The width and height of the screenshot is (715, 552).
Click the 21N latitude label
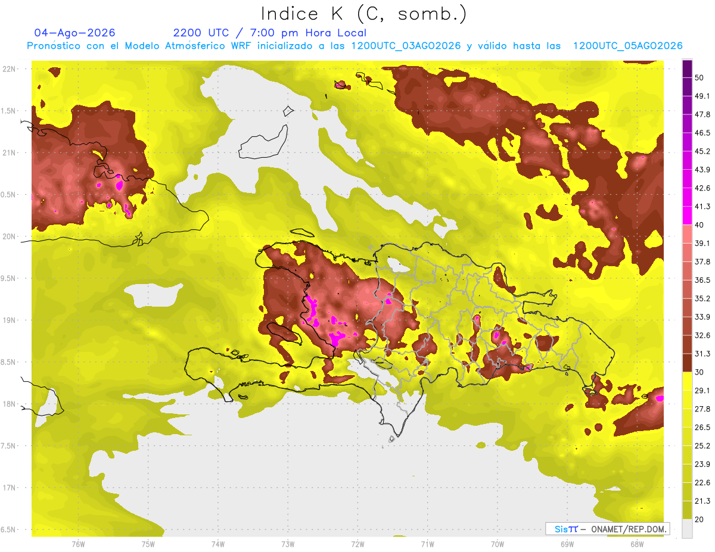10,152
